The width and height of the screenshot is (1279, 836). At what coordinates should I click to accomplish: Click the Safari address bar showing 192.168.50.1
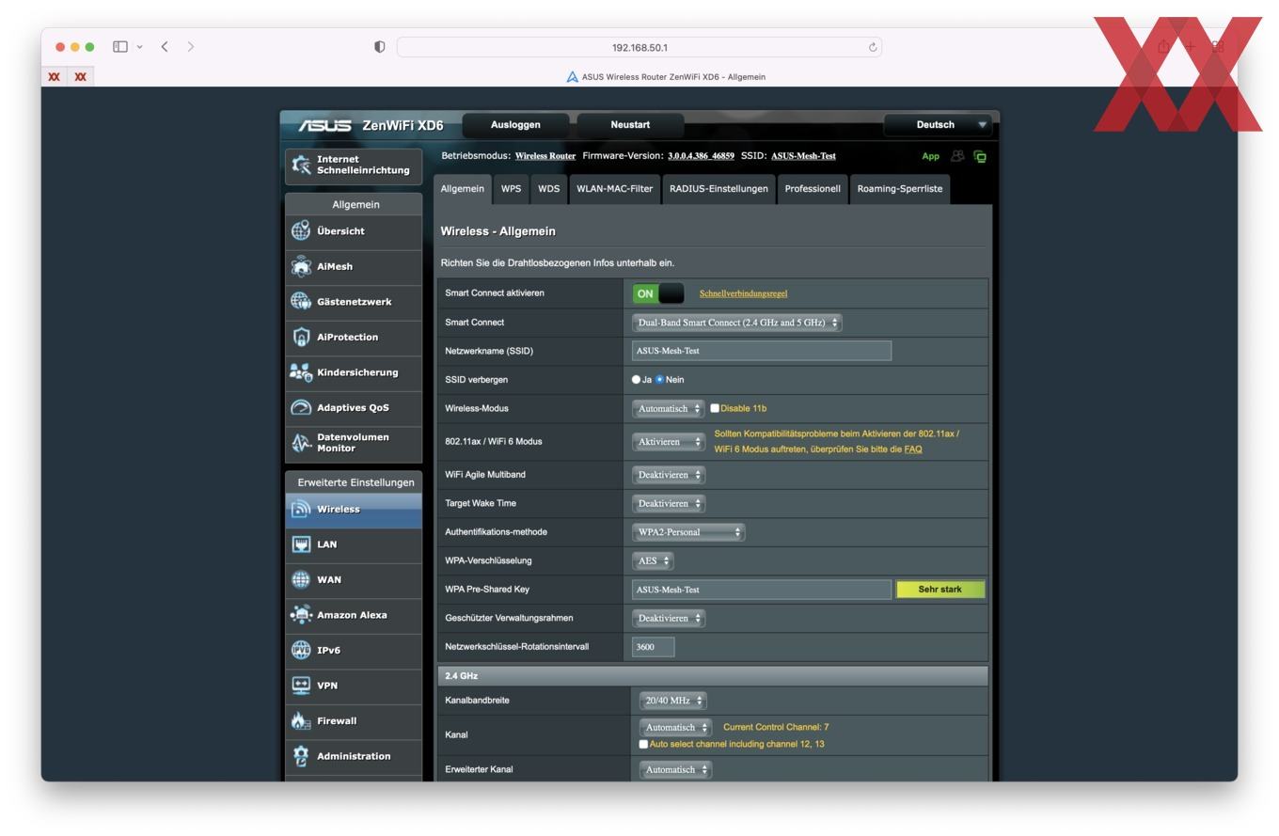(x=639, y=47)
